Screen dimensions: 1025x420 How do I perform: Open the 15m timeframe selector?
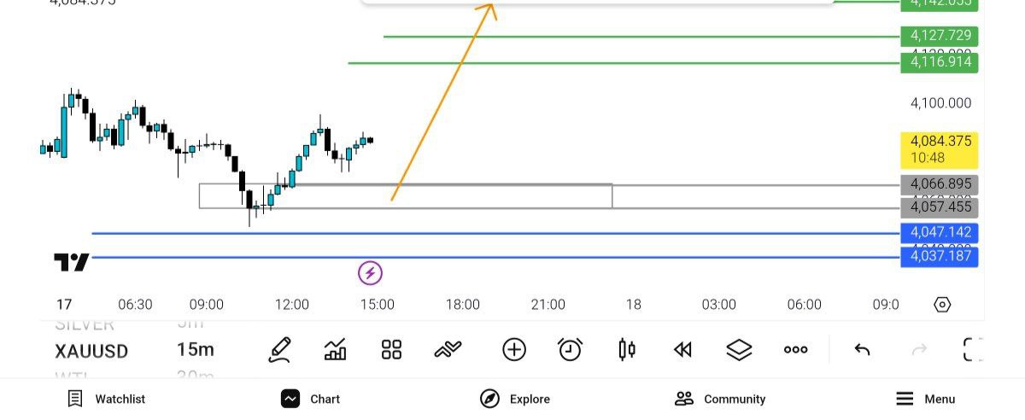pyautogui.click(x=195, y=350)
